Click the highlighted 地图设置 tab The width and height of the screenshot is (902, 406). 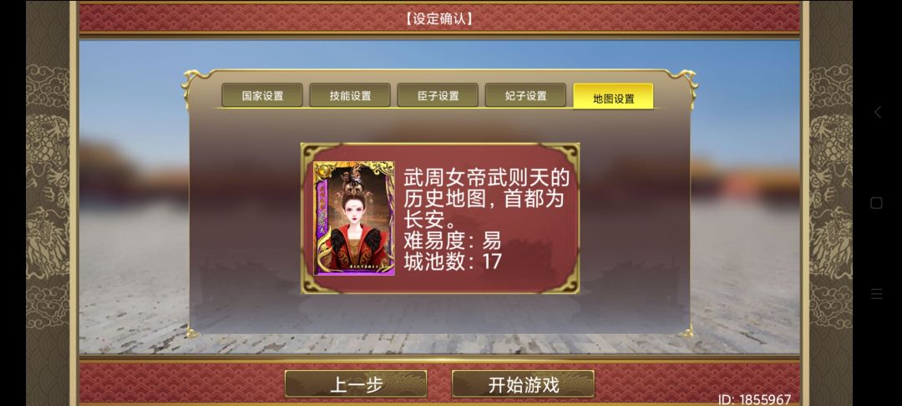613,97
